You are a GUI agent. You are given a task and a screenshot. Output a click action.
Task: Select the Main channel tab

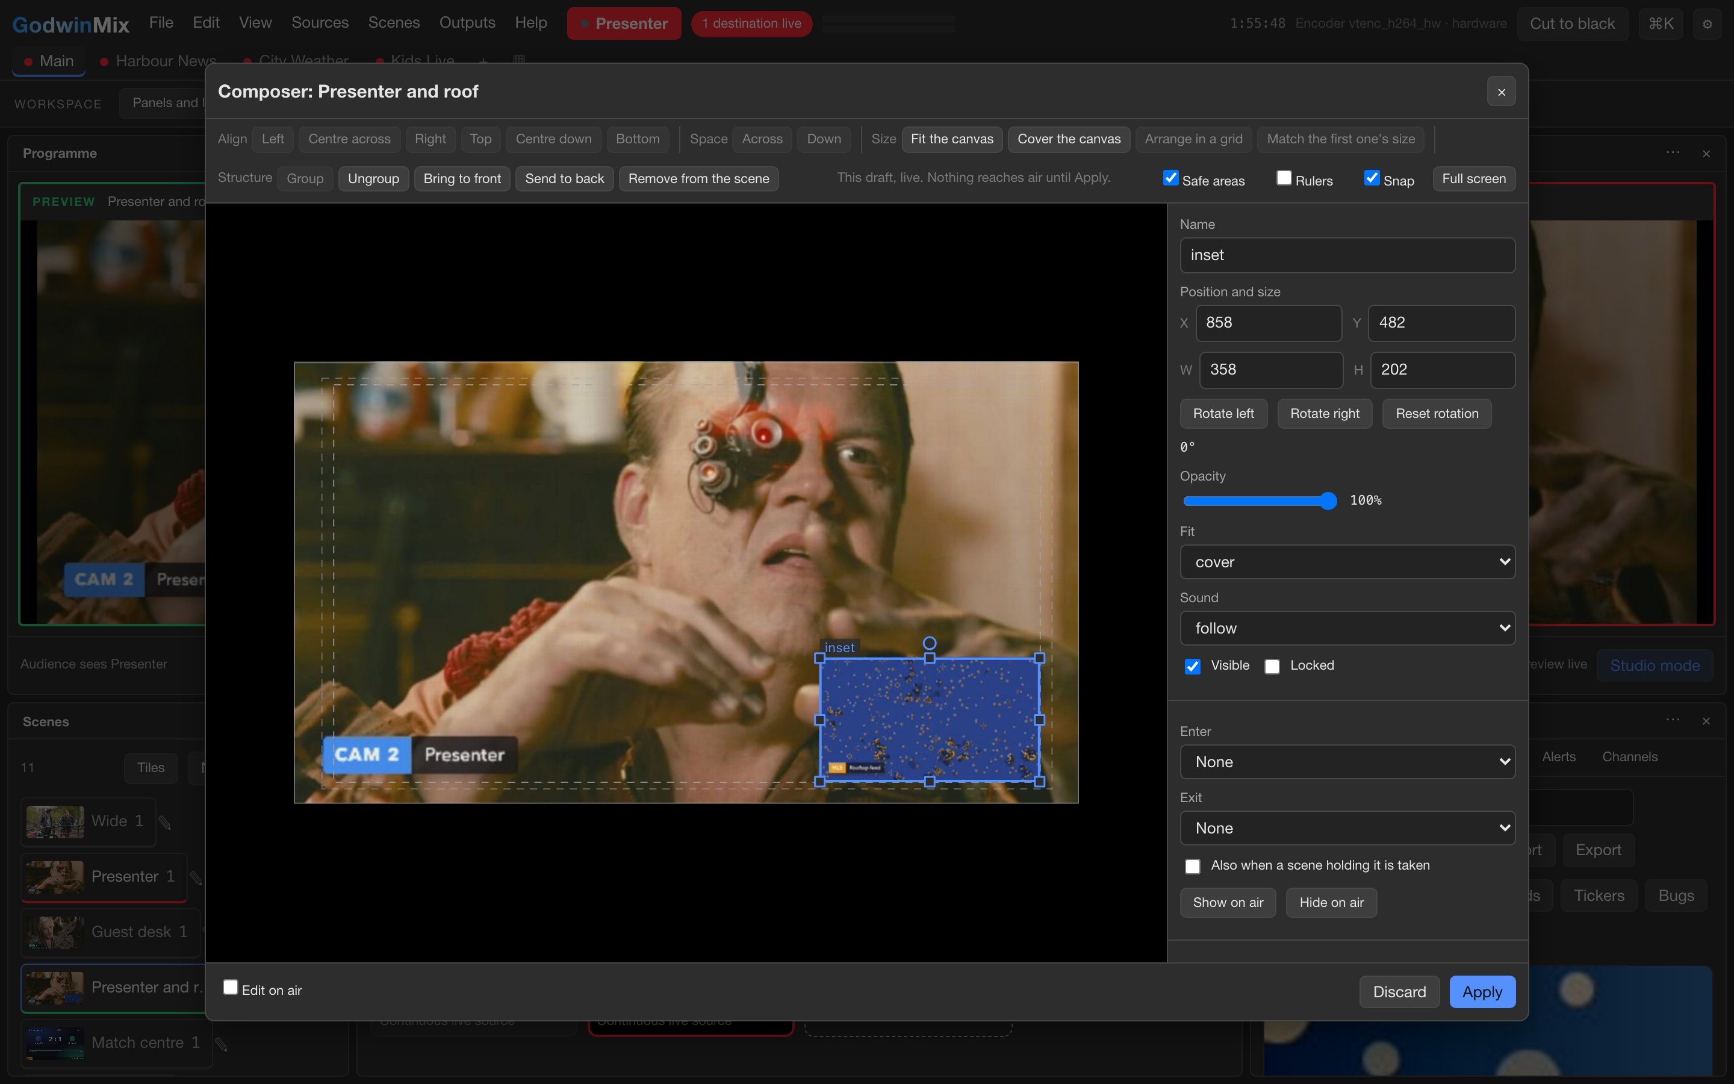coord(49,61)
